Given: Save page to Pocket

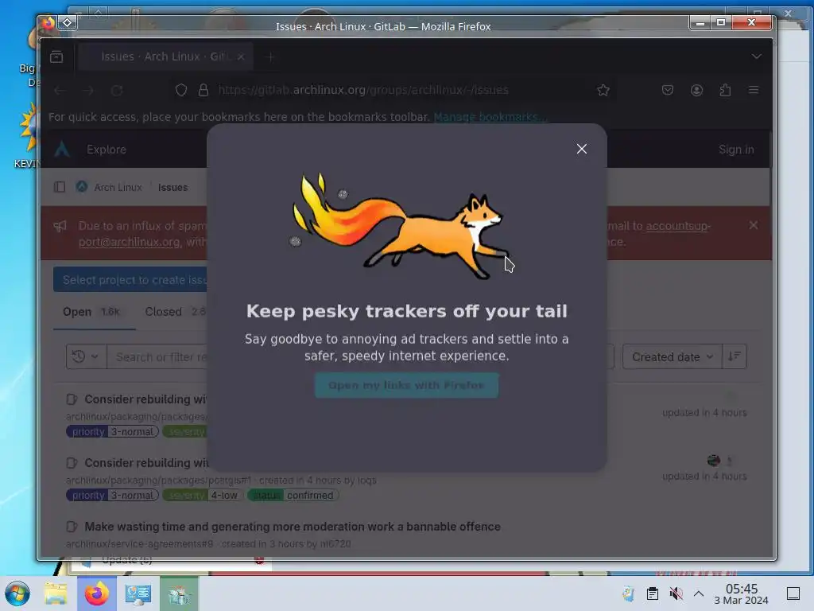Looking at the screenshot, I should pos(668,91).
